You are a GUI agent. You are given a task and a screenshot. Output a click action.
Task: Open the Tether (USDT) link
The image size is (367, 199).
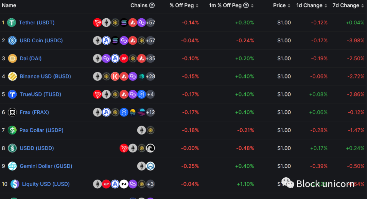37,23
